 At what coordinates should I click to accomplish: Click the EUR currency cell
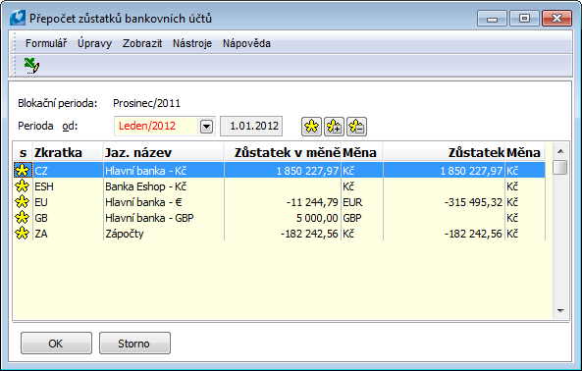(x=362, y=202)
